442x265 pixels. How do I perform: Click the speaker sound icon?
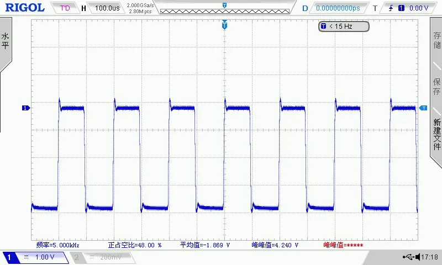click(418, 257)
